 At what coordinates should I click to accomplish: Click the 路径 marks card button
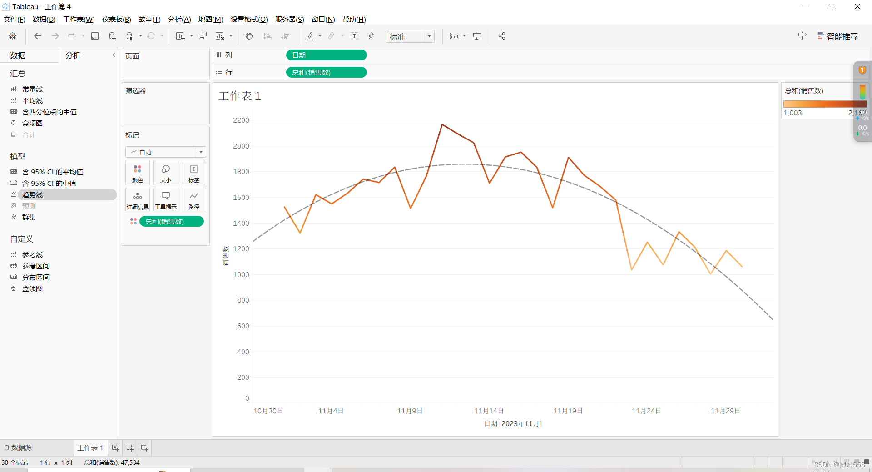coord(194,200)
